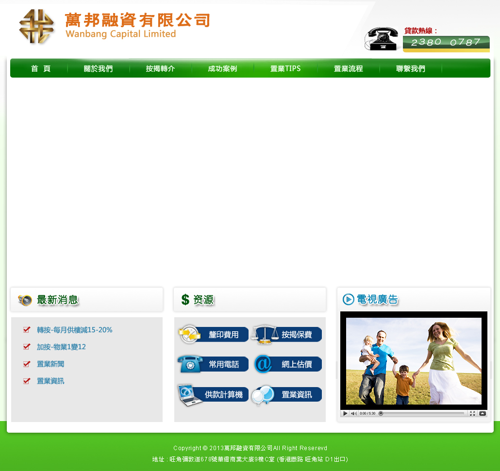The height and width of the screenshot is (471, 500).
Task: Open 常用電話 common phone numbers
Action: tap(214, 364)
